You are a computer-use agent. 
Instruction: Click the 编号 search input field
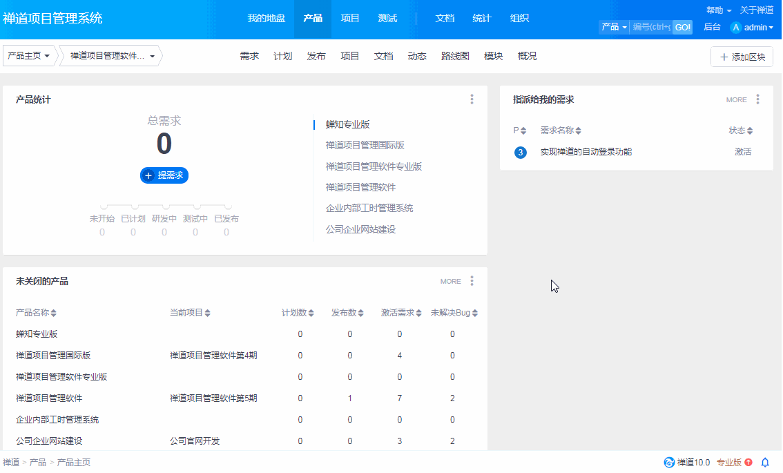[x=651, y=27]
